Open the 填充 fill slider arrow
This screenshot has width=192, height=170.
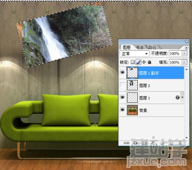coord(184,62)
